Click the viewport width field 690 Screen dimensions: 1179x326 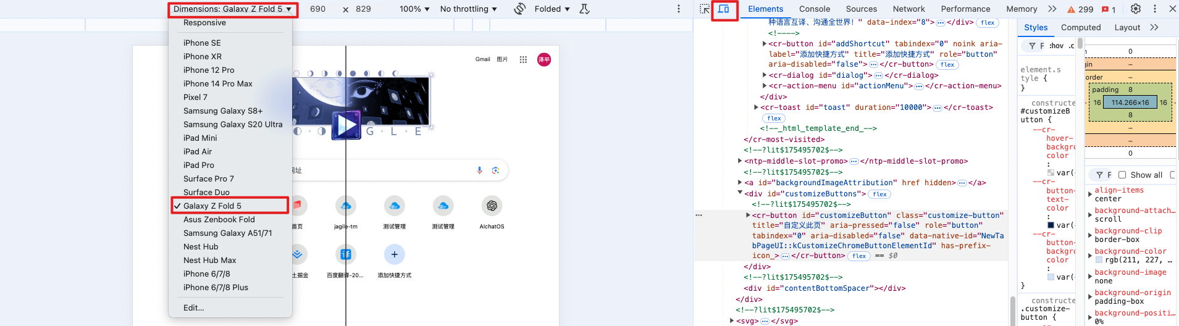point(318,9)
